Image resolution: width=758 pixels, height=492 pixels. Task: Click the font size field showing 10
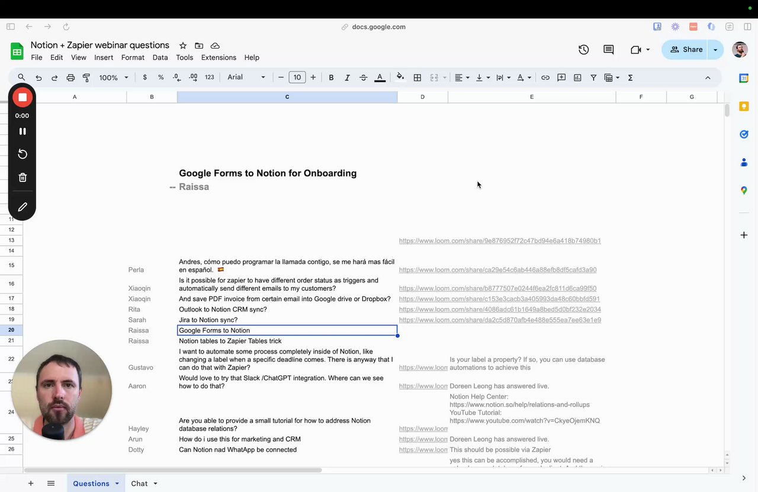297,78
